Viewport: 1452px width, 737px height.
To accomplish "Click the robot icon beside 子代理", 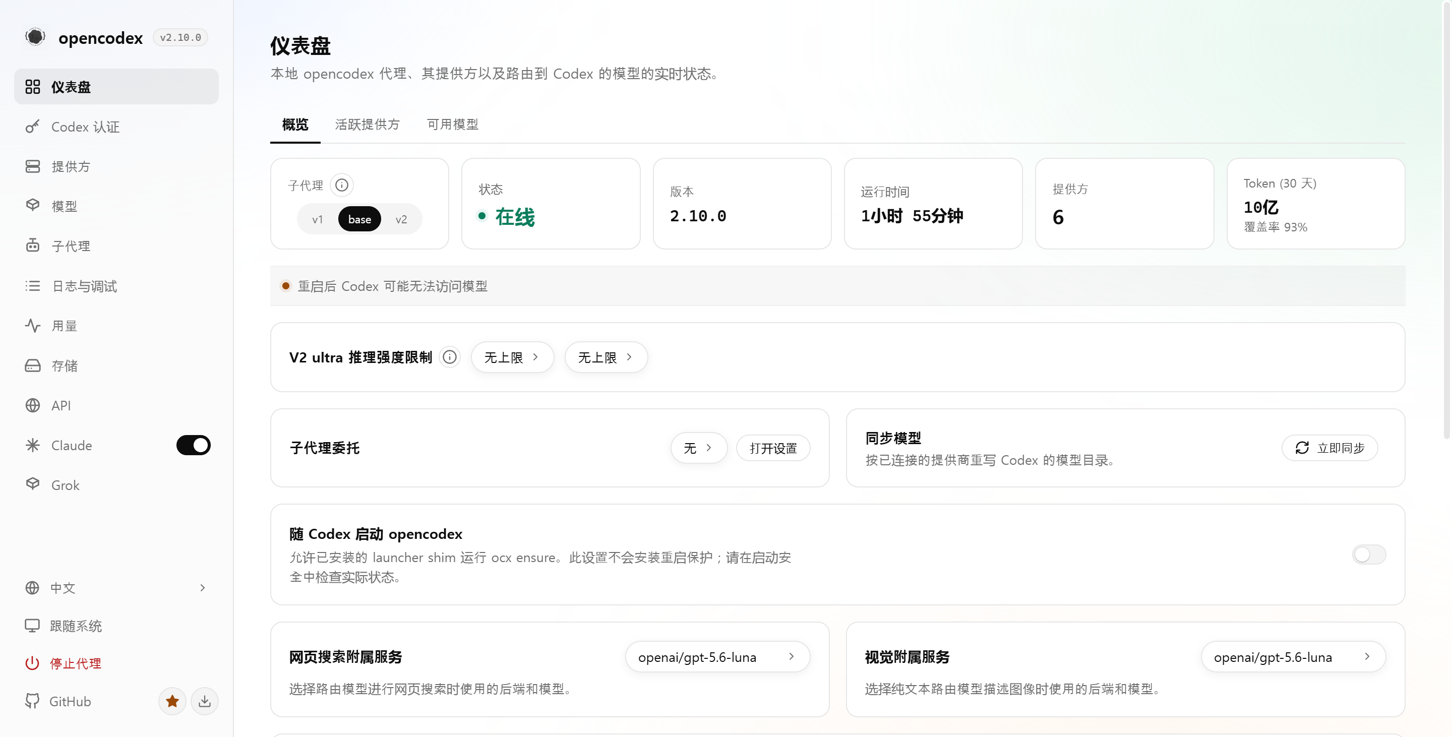I will [33, 245].
